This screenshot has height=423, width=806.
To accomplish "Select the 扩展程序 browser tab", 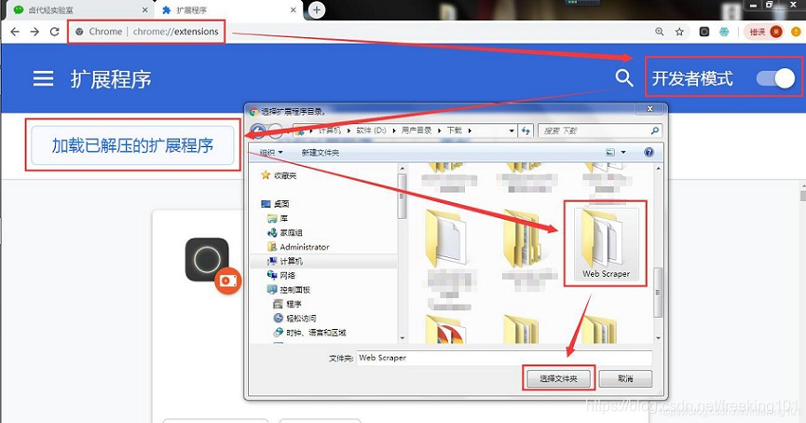I will (226, 9).
